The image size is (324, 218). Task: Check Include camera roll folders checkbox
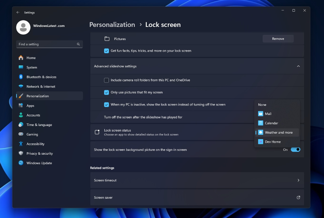(x=106, y=80)
